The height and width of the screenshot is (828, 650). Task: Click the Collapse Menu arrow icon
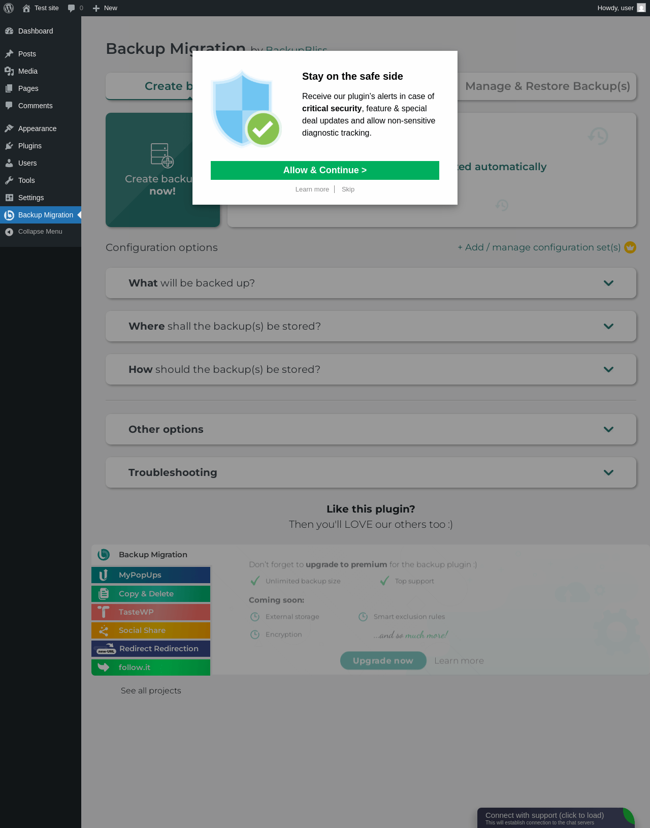[9, 232]
